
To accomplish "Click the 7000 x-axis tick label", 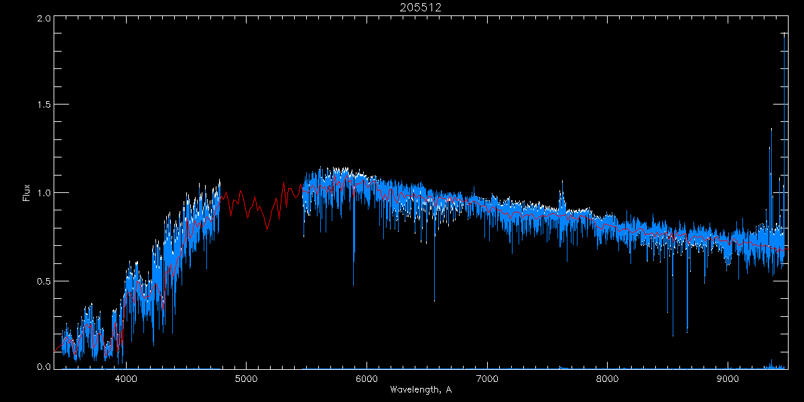I will coord(487,379).
